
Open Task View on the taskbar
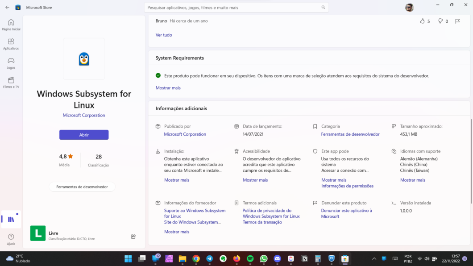click(x=142, y=259)
